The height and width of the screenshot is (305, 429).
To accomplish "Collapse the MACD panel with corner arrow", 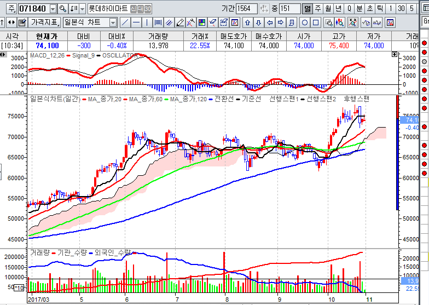I will pyautogui.click(x=395, y=55).
